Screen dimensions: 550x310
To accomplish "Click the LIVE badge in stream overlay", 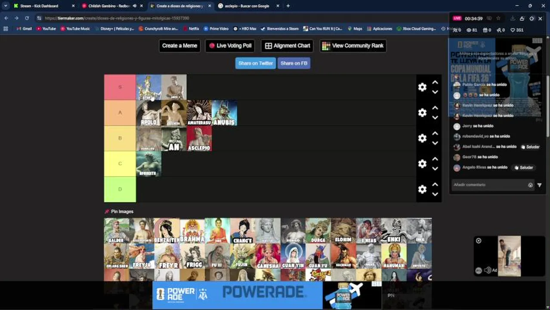I will 457,19.
